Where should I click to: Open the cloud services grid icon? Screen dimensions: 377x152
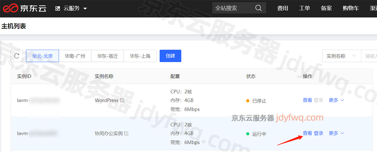[x=57, y=8]
